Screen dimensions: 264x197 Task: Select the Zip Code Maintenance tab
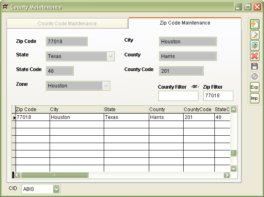[184, 23]
